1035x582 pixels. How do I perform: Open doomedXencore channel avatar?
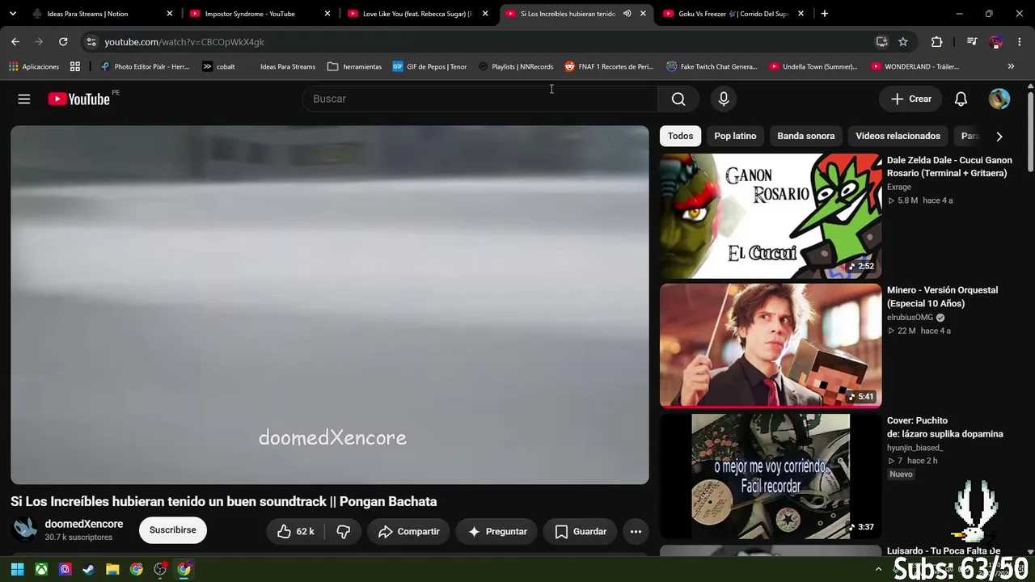tap(25, 529)
